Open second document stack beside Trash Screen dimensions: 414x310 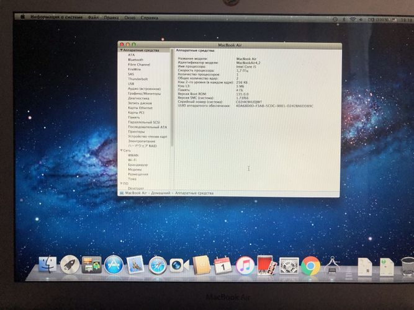coord(387,267)
